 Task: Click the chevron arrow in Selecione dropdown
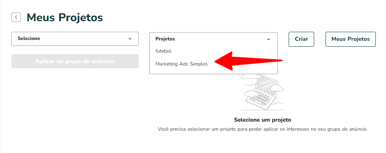pos(130,39)
